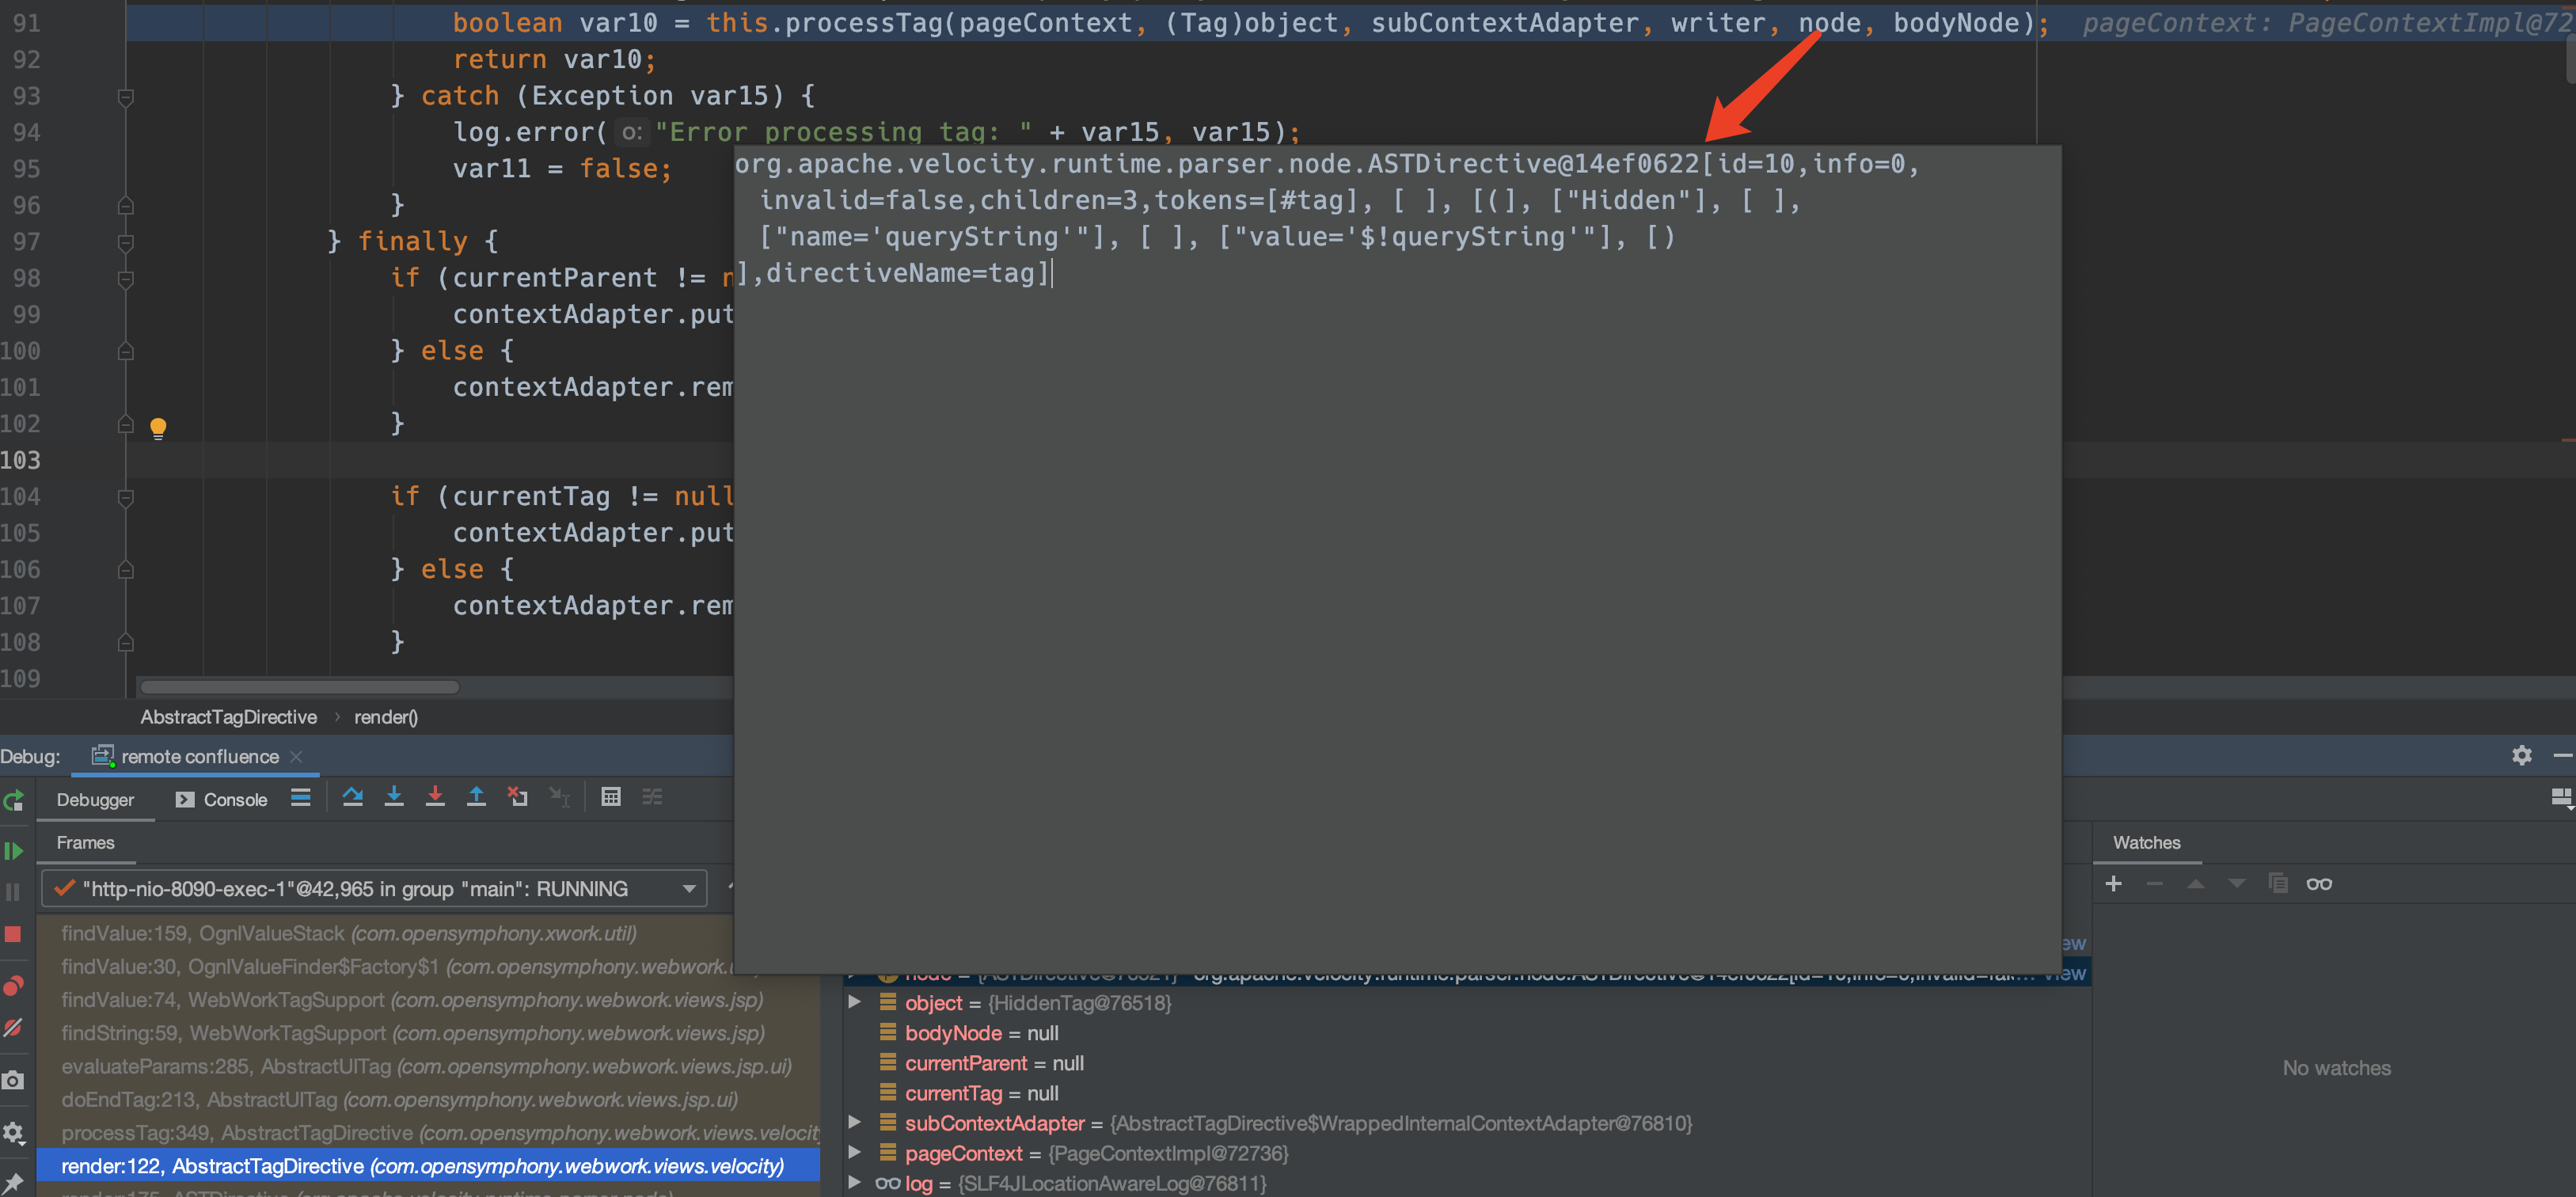Screen dimensions: 2576x1197
Task: Select the doEndTag:213, AbstractUITag frame
Action: tap(428, 1100)
